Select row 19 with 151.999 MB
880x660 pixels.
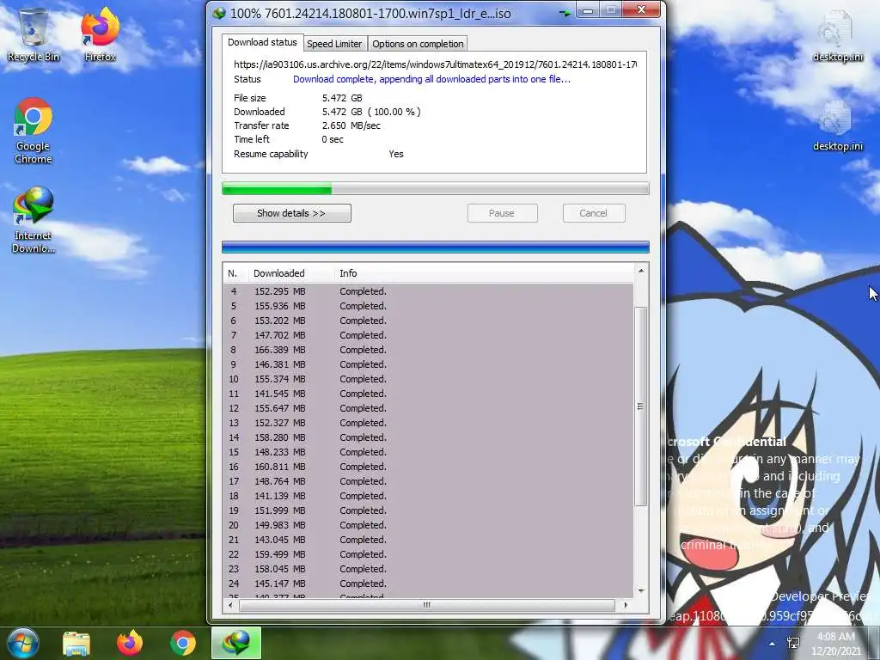click(x=428, y=510)
